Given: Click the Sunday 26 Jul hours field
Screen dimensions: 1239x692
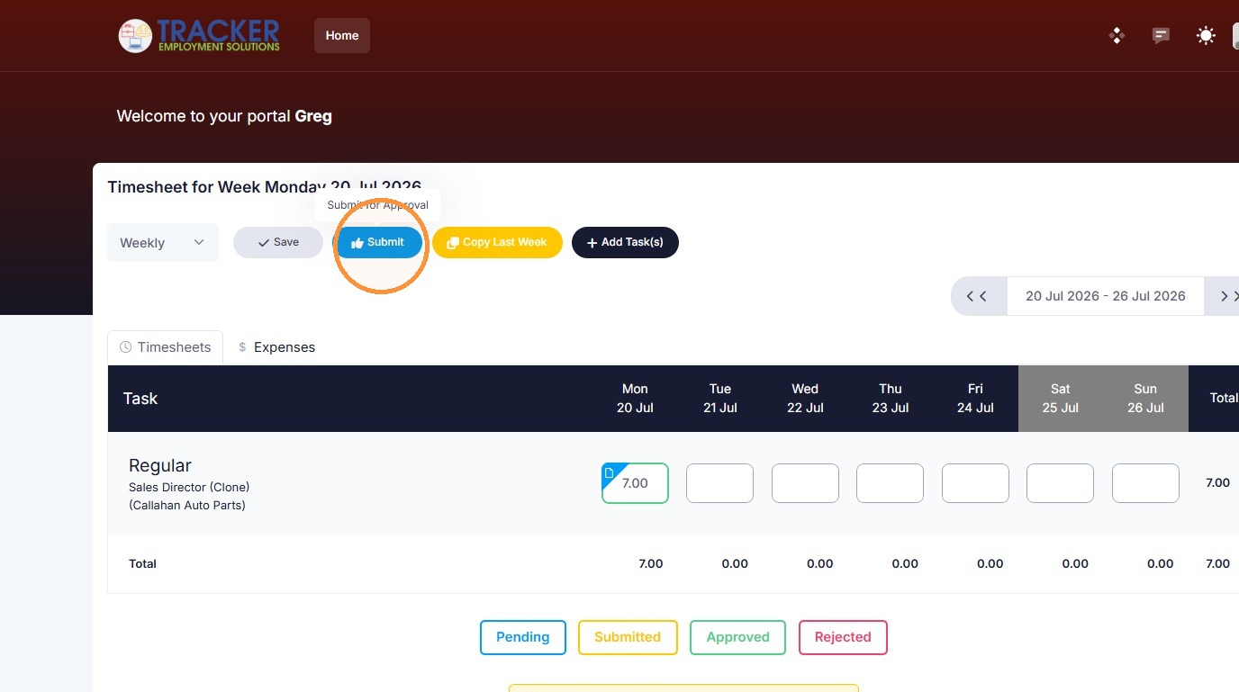Looking at the screenshot, I should point(1145,483).
